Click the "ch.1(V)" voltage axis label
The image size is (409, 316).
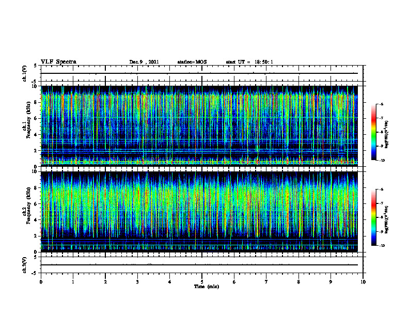click(25, 73)
